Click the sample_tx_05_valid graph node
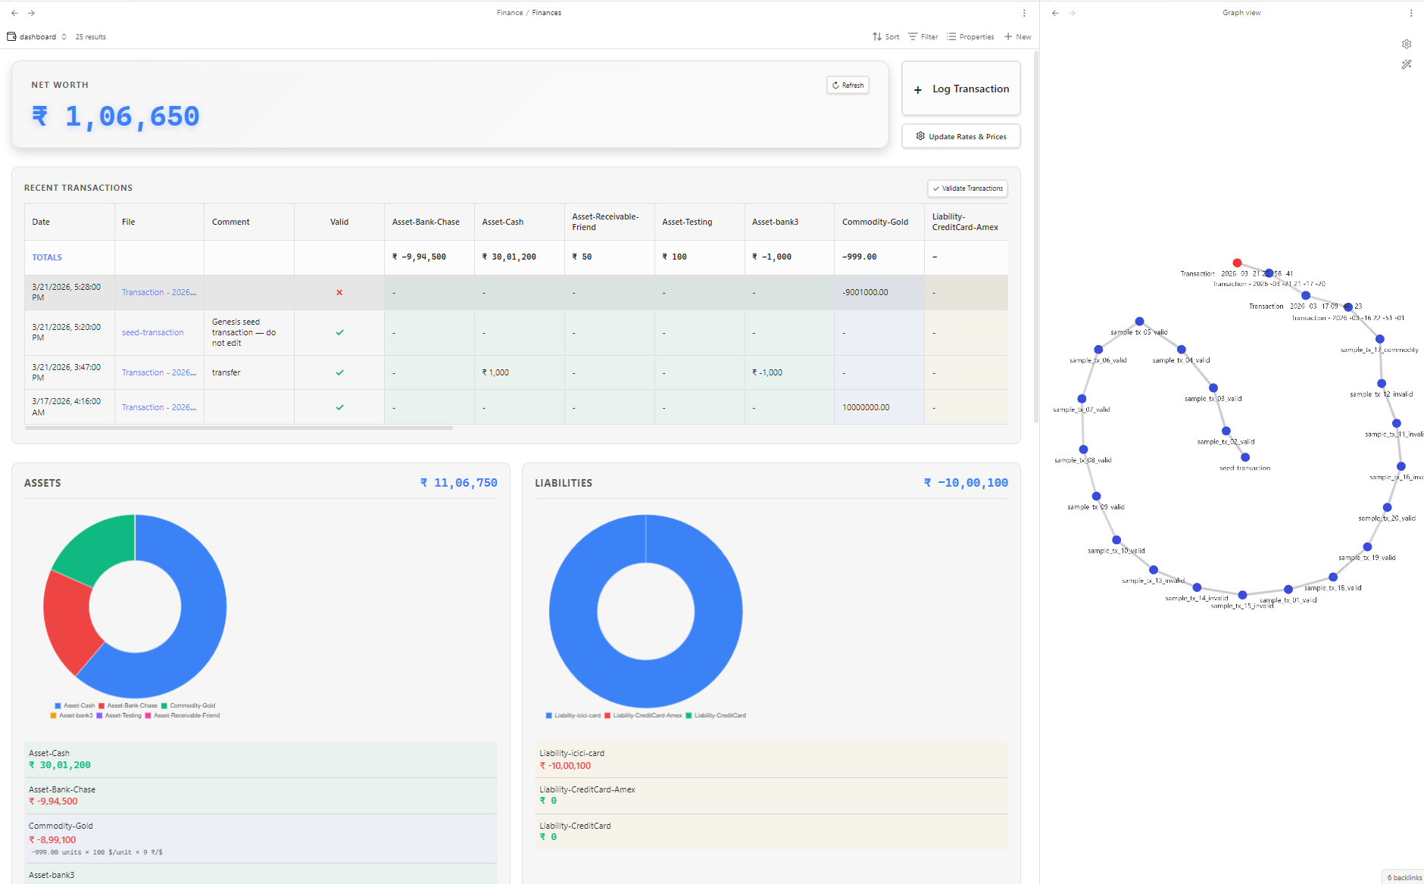The width and height of the screenshot is (1424, 884). pos(1139,322)
